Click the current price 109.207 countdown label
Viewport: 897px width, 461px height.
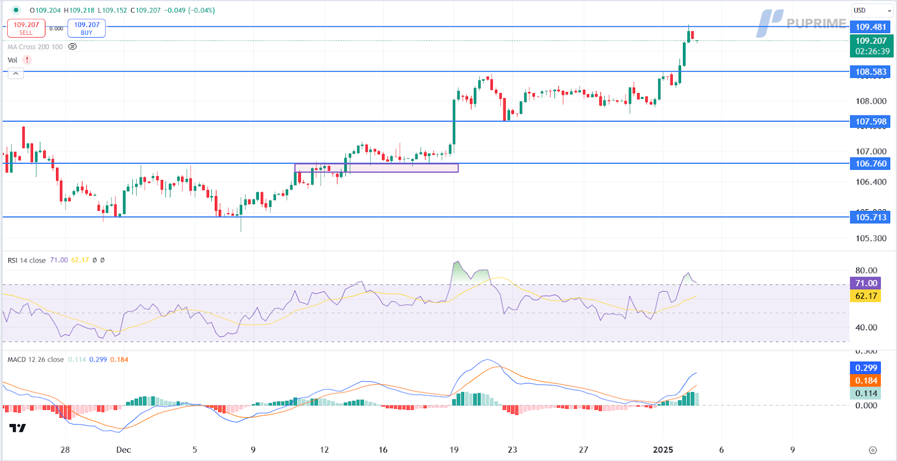pos(872,46)
